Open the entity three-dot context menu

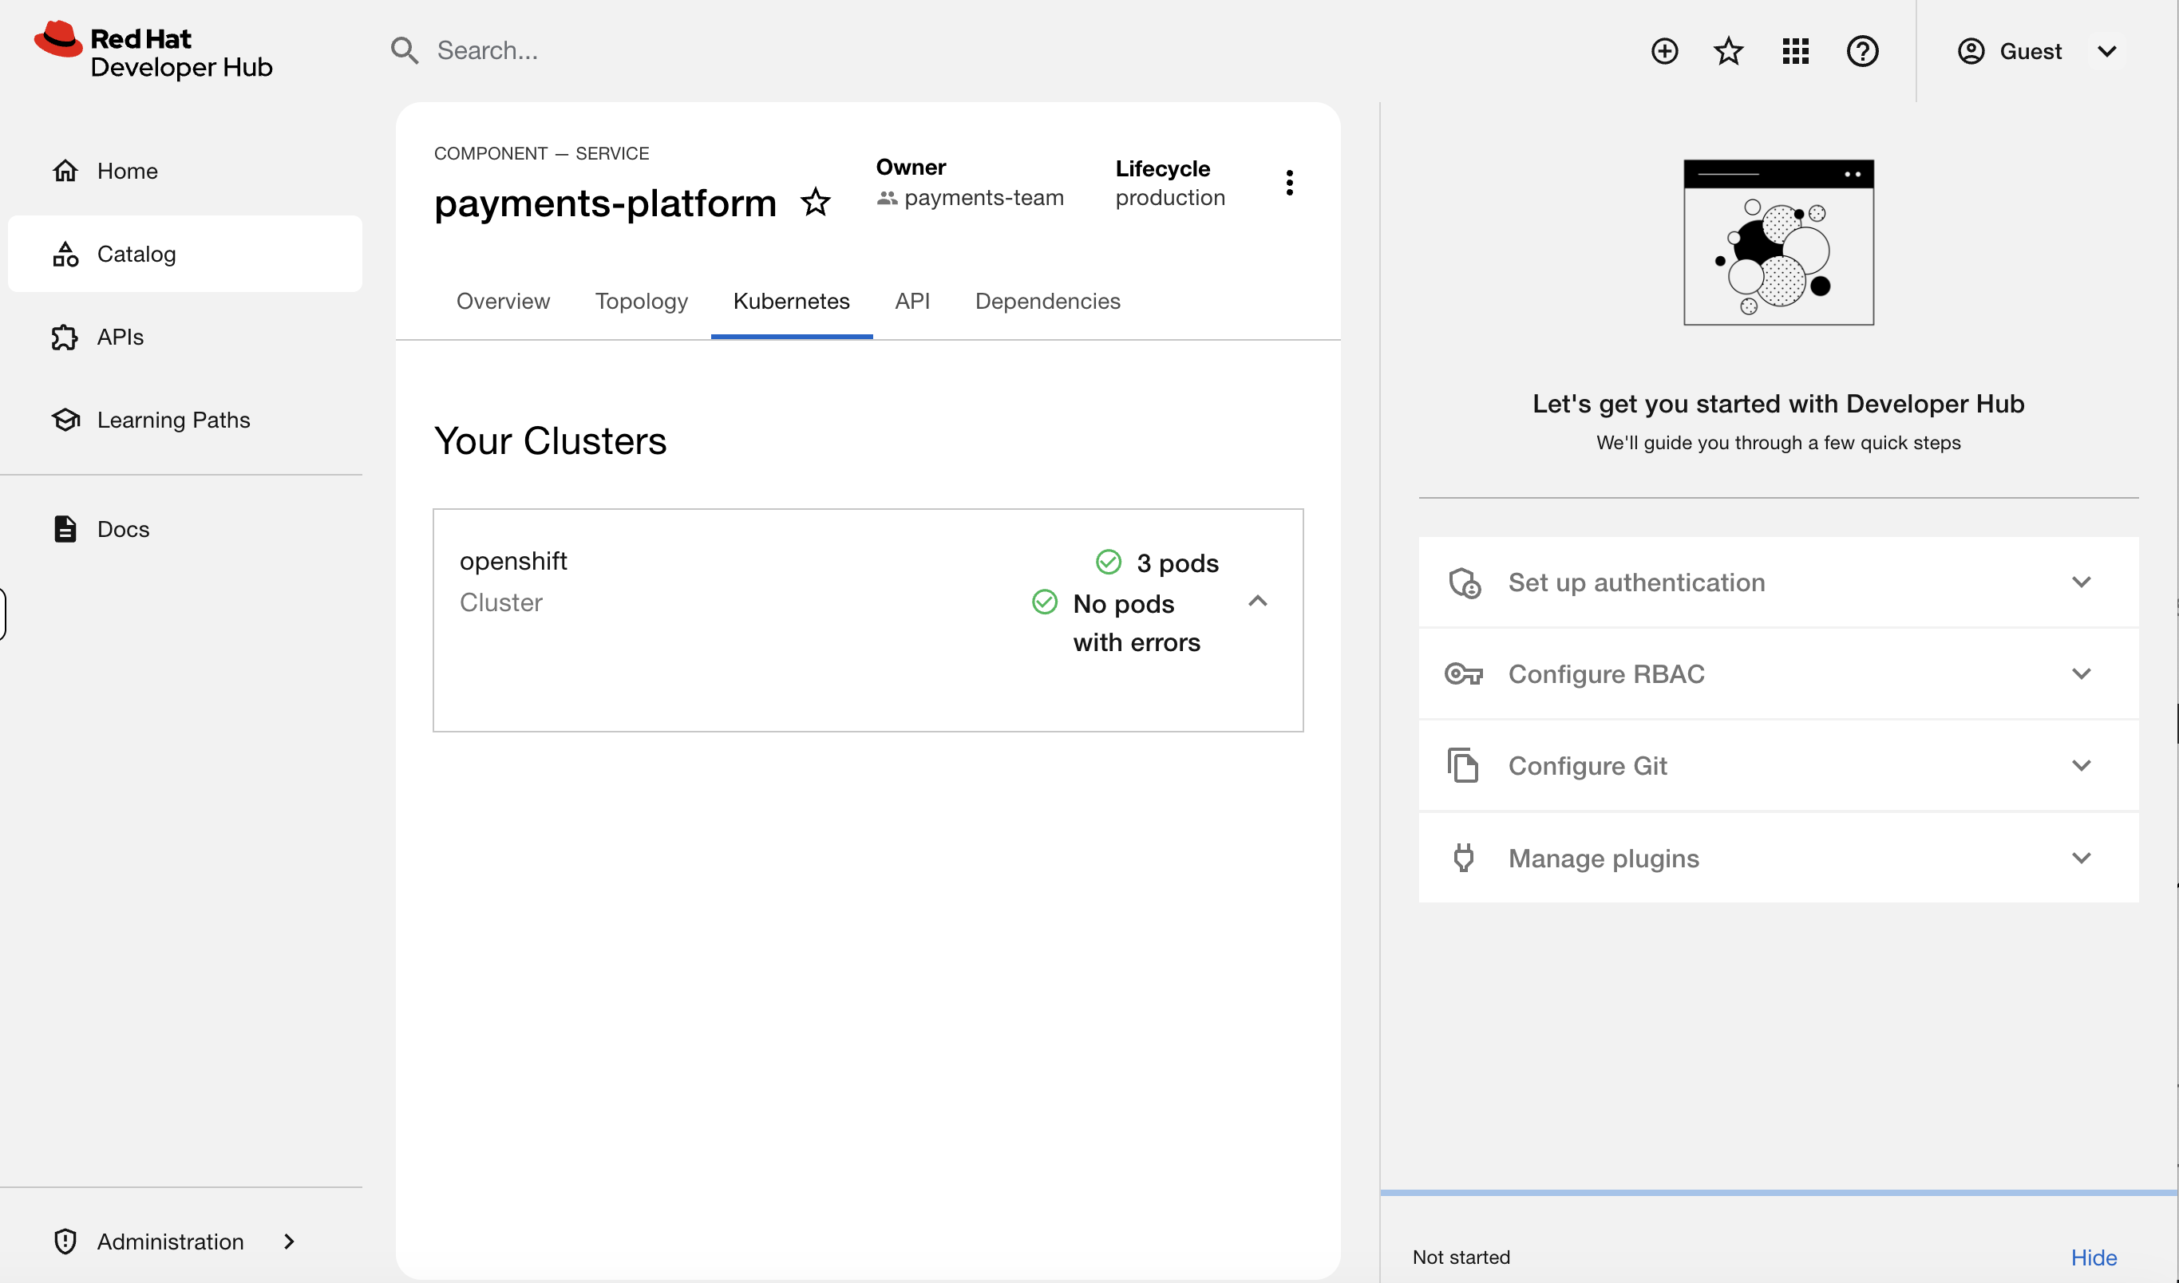[x=1289, y=183]
